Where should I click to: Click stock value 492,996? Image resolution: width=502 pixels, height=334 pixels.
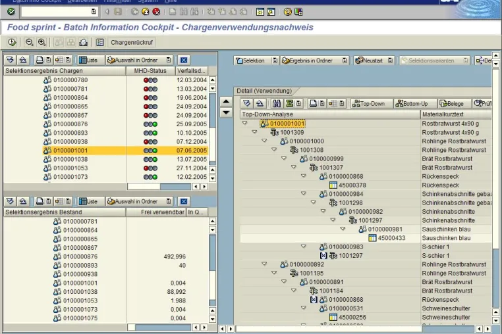[x=175, y=256]
